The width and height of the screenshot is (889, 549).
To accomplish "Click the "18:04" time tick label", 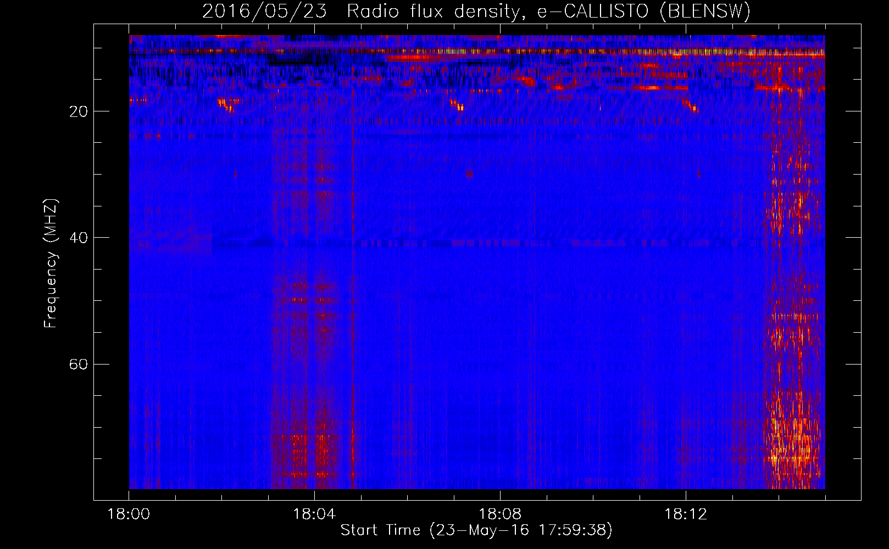I will [x=314, y=514].
